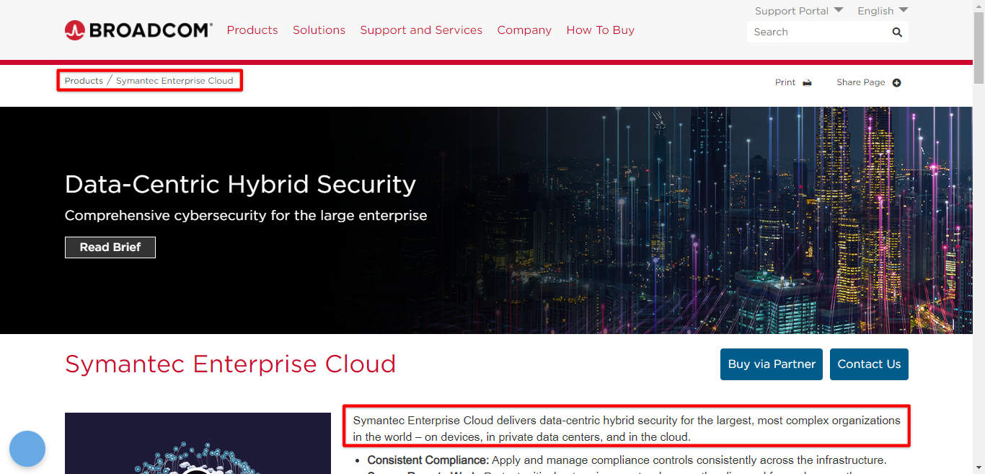This screenshot has width=985, height=474.
Task: Click the printer icon next to Print
Action: click(x=807, y=82)
